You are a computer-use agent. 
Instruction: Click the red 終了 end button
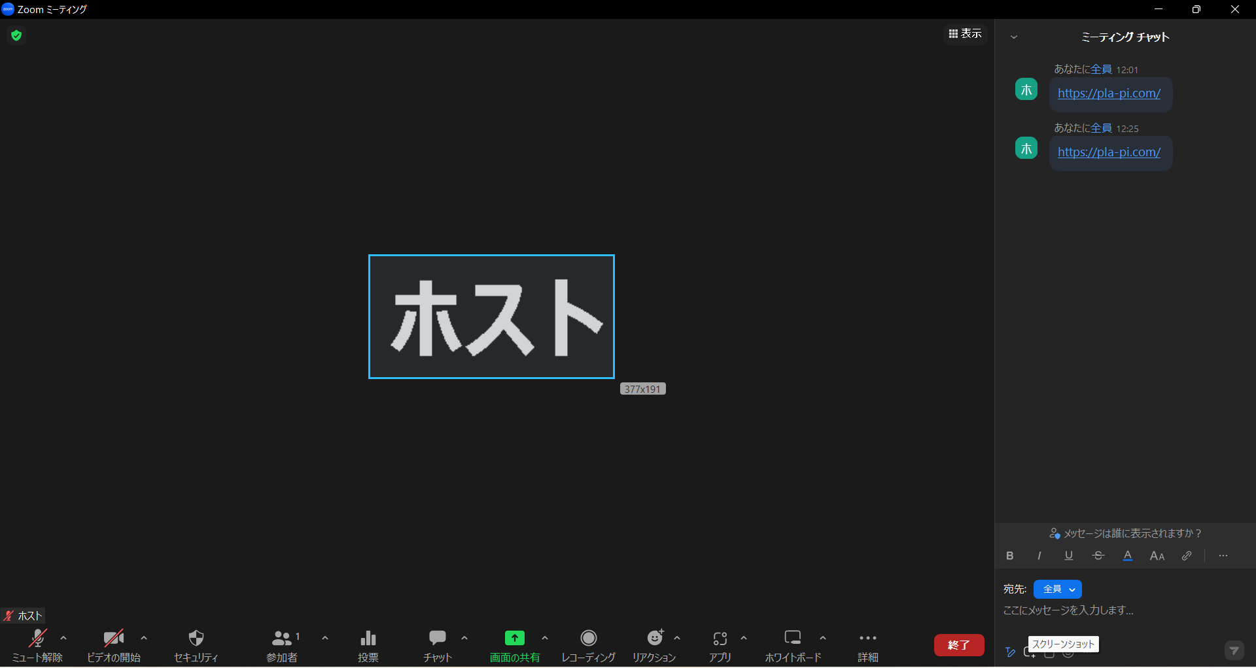(x=958, y=644)
